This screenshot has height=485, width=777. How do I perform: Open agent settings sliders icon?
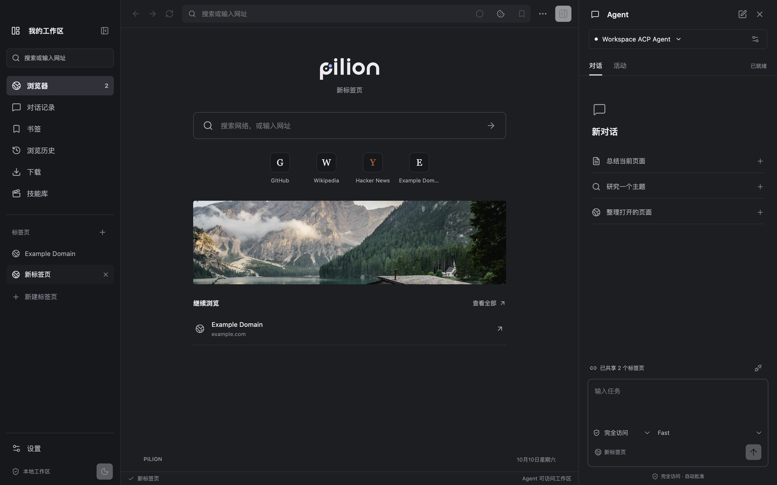755,39
